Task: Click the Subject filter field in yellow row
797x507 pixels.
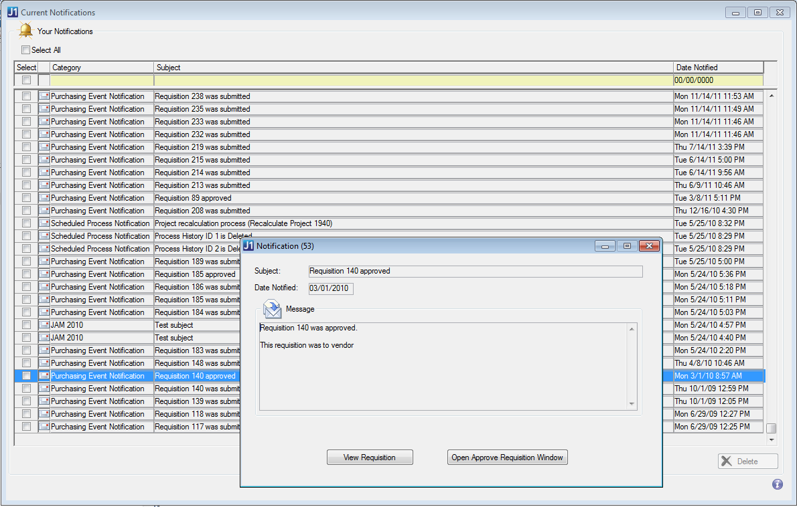Action: point(413,80)
